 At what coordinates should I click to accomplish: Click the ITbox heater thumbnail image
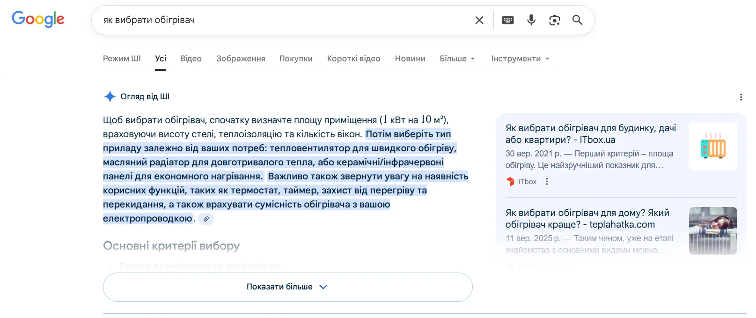point(713,146)
